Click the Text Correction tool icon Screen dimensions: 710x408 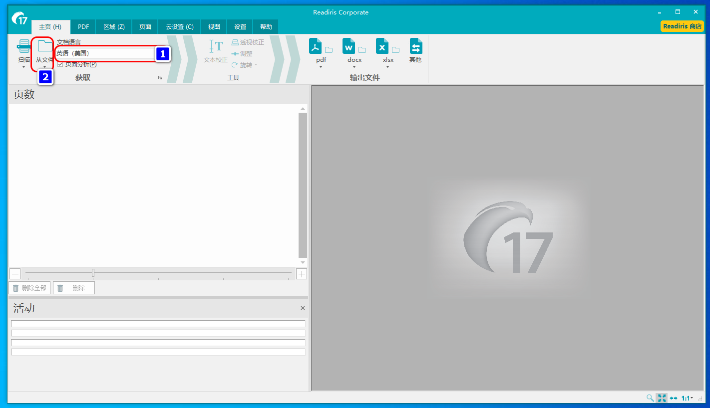(x=216, y=46)
